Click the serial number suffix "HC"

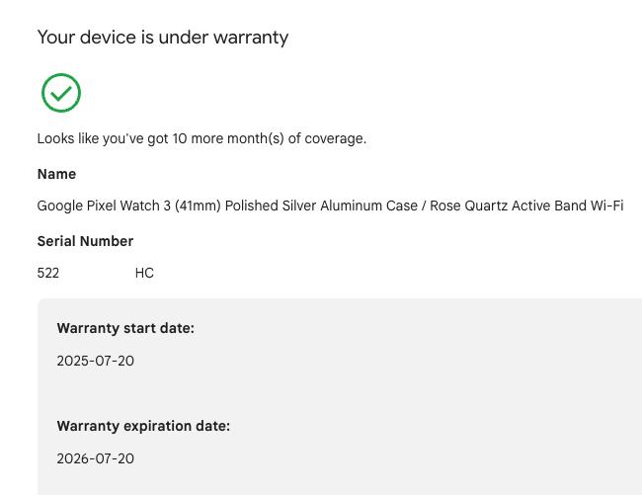[144, 273]
